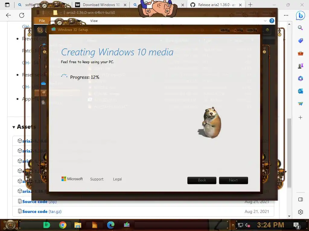309x231 pixels.
Task: Go back with Edge back arrow
Action: (x=8, y=15)
